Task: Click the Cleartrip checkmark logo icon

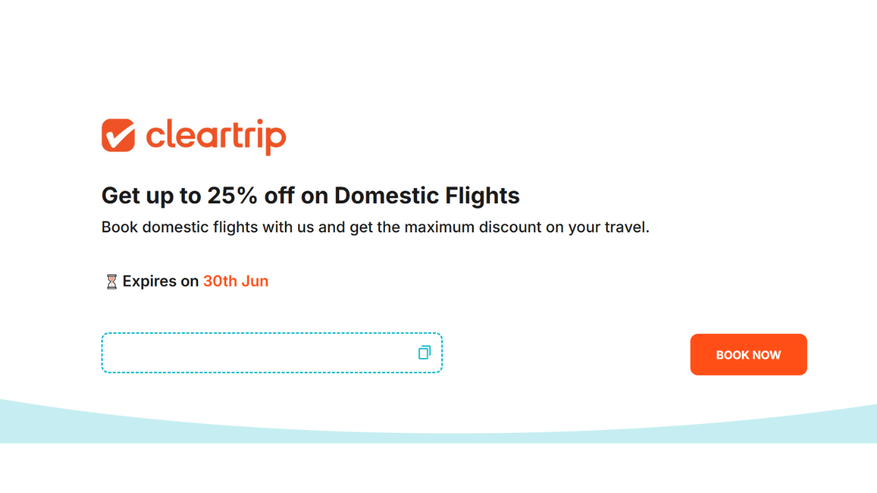Action: (118, 135)
